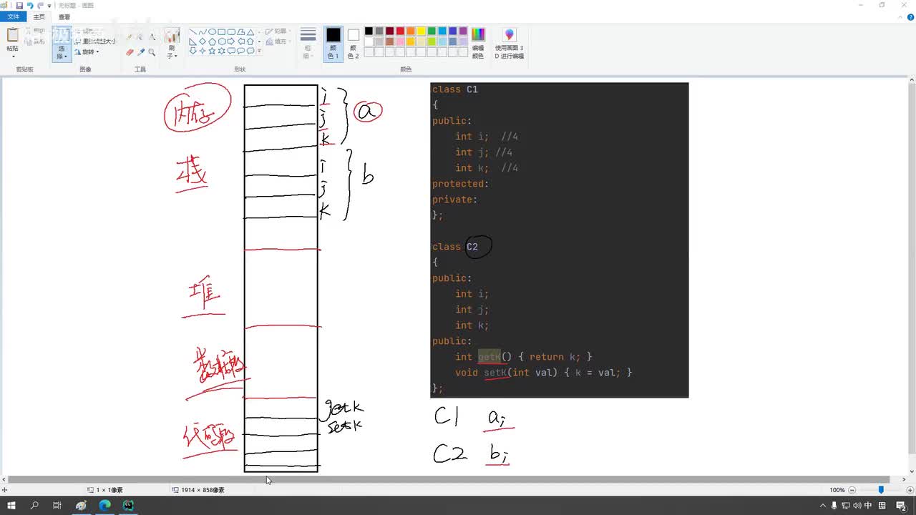Viewport: 916px width, 515px height.
Task: Click the vertical canvas scrollbar
Action: [x=911, y=270]
